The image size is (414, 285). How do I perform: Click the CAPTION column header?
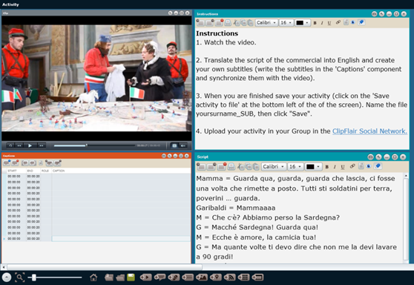(x=59, y=171)
